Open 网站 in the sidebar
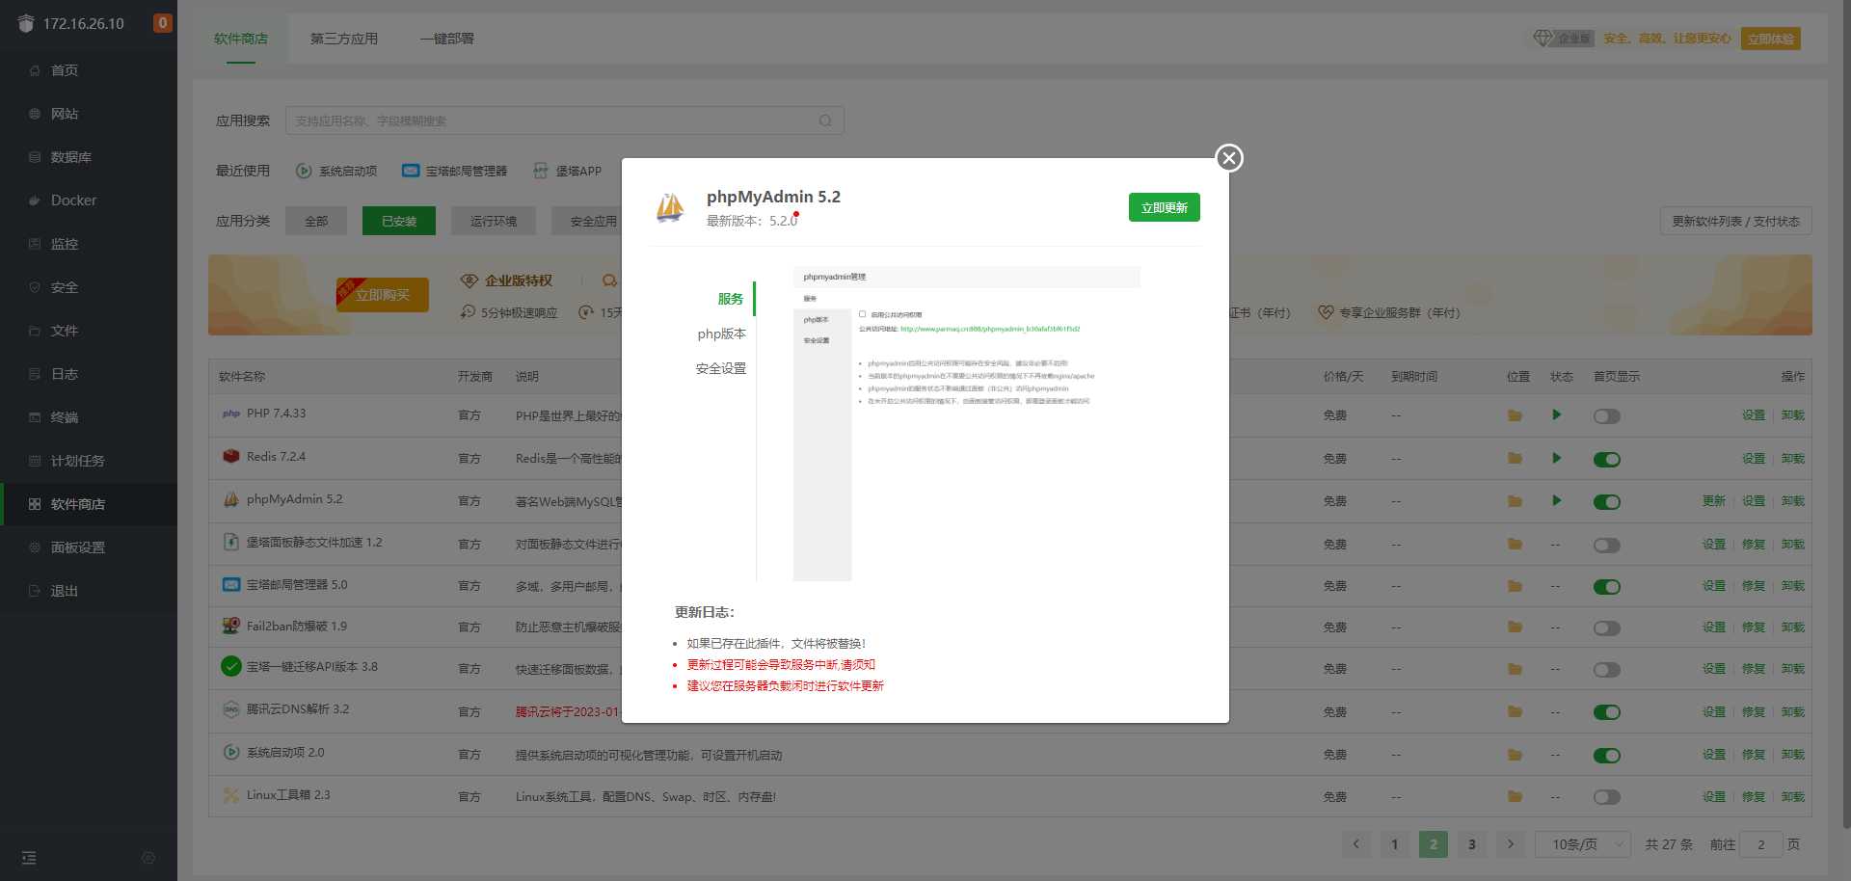Viewport: 1851px width, 881px height. tap(65, 114)
